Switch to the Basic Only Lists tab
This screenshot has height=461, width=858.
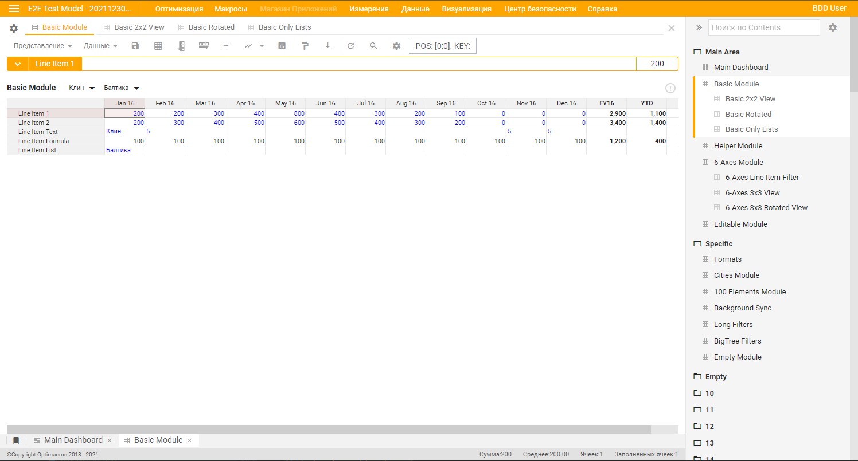(x=279, y=27)
